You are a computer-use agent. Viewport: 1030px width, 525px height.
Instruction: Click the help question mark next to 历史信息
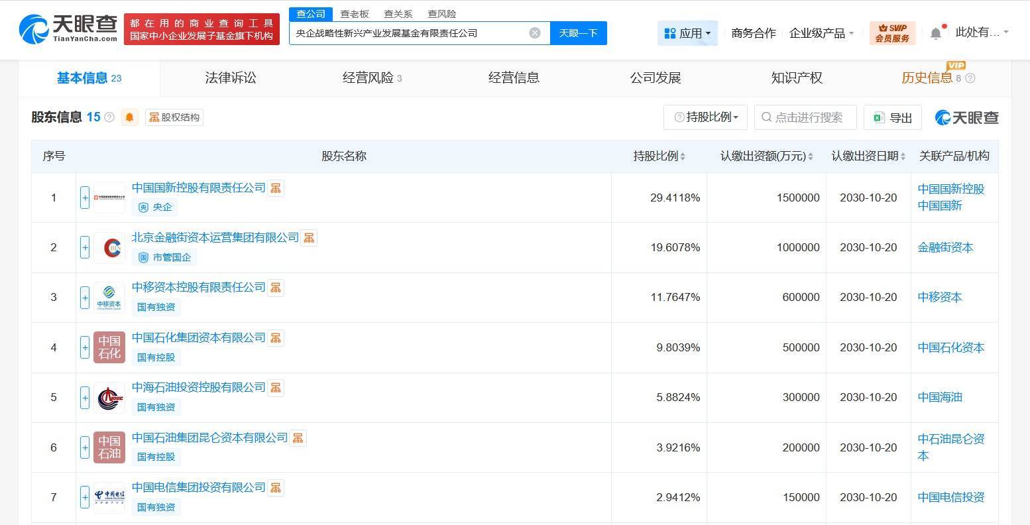click(970, 78)
